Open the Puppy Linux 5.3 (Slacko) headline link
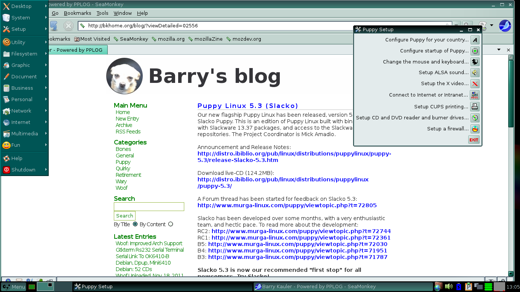 click(248, 106)
